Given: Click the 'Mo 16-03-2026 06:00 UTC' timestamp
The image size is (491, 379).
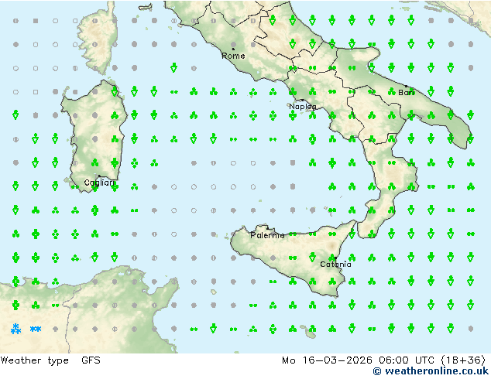Looking at the screenshot, I should (358, 360).
